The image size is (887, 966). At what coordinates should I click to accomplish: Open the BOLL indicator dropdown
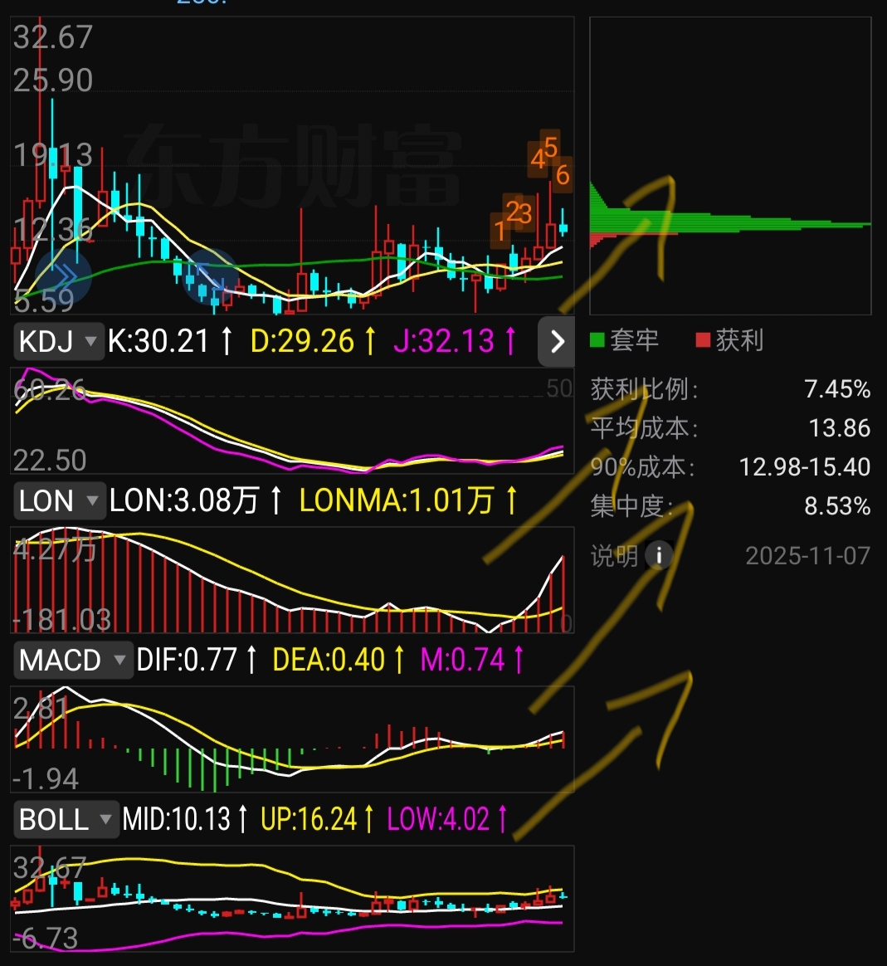tap(66, 819)
